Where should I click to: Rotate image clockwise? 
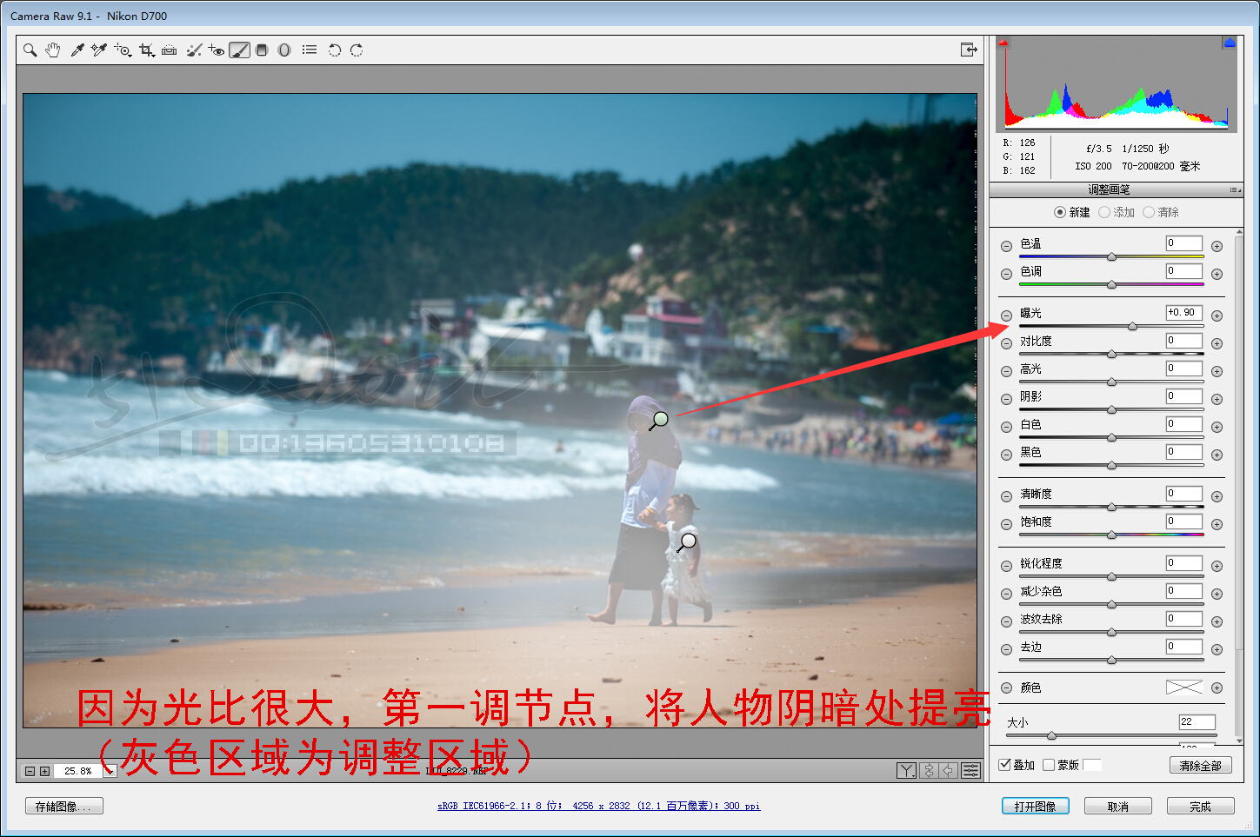357,50
